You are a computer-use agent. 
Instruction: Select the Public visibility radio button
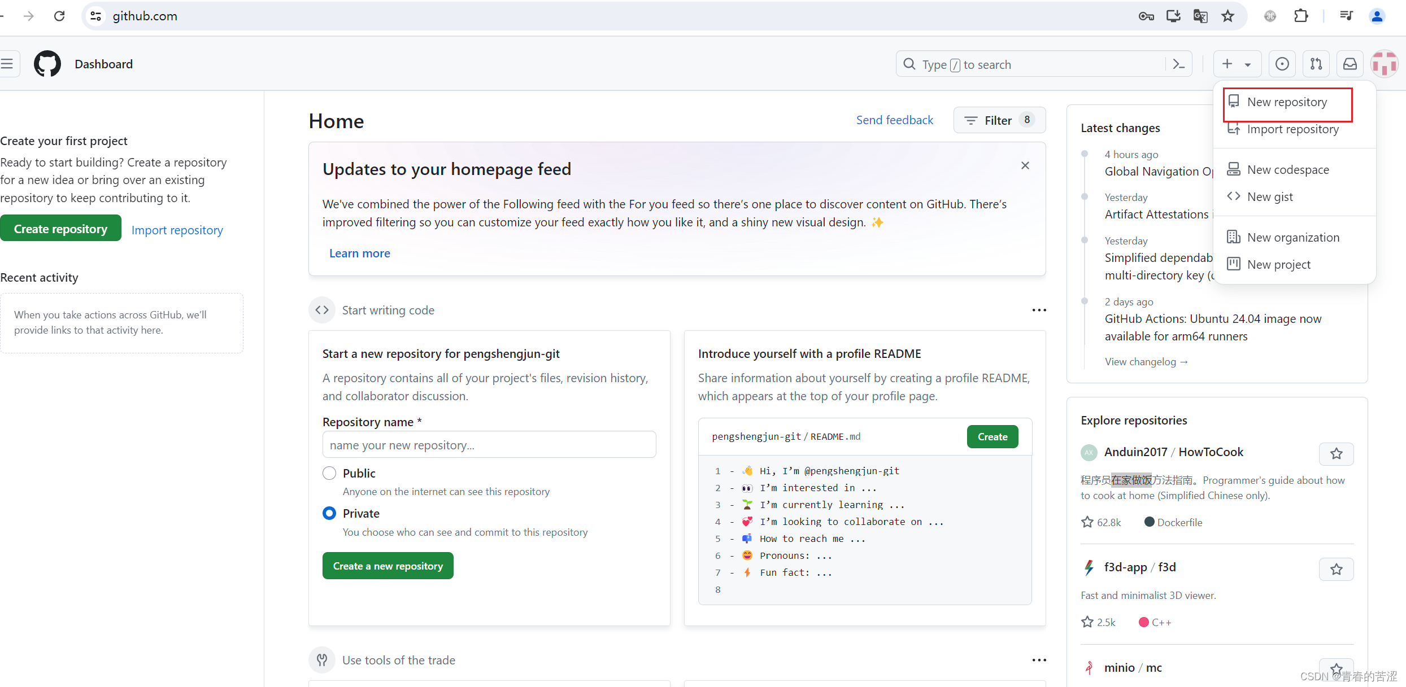(329, 473)
